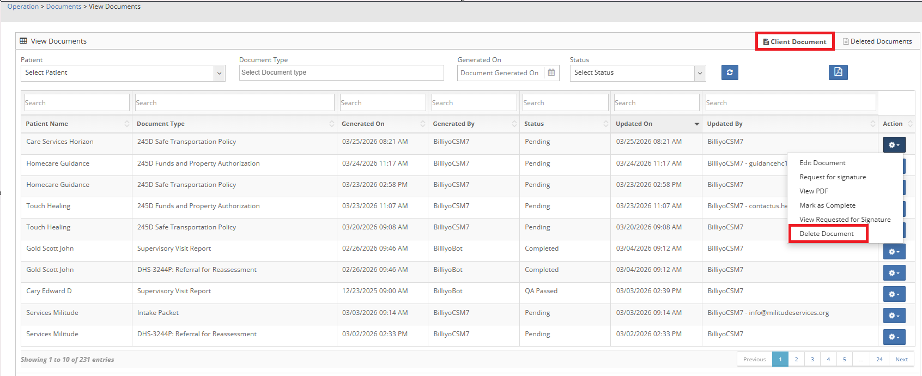Click the PDF export icon button
The height and width of the screenshot is (376, 922).
(x=838, y=72)
